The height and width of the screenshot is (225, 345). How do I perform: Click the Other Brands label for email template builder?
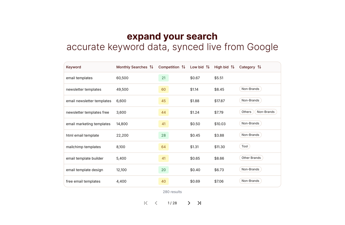click(251, 158)
